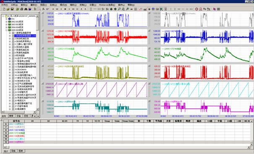The width and height of the screenshot is (254, 154).
Task: Expand the 9:机车超速 signal node
Action: (10, 55)
